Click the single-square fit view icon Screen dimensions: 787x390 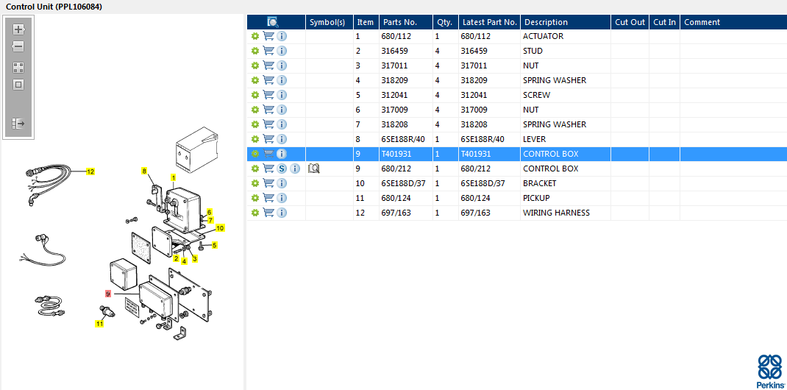pyautogui.click(x=18, y=85)
